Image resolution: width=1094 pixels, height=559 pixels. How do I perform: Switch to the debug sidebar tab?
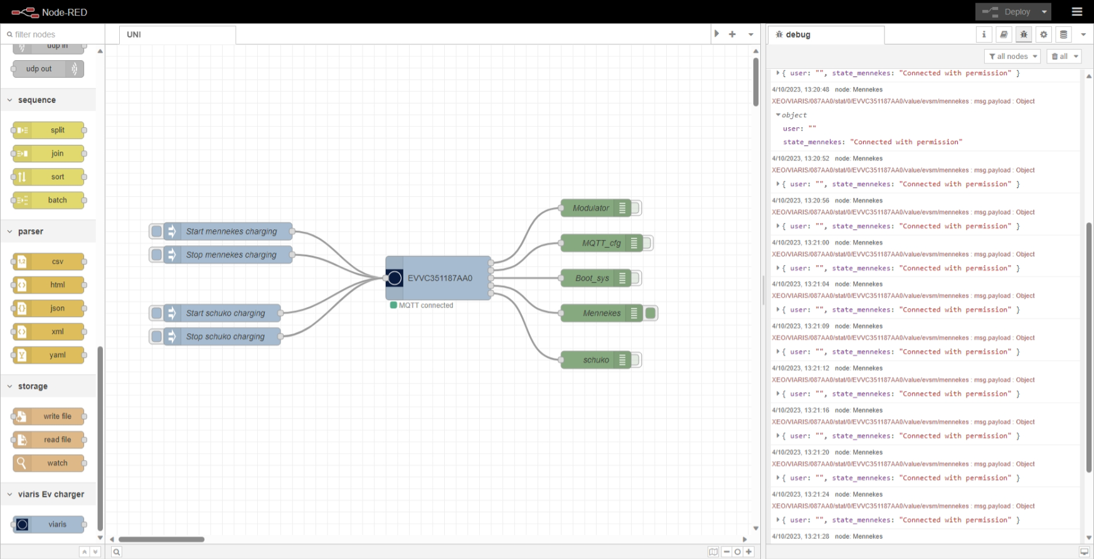(x=826, y=34)
